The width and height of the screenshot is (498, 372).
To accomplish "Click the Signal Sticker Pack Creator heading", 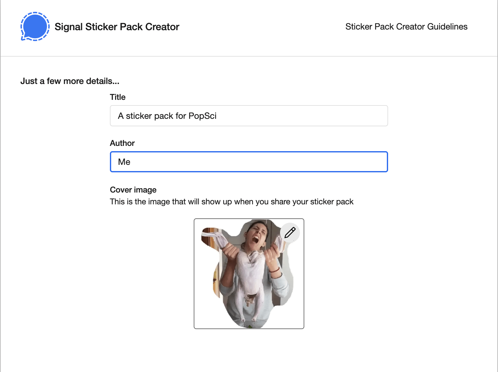I will 117,27.
